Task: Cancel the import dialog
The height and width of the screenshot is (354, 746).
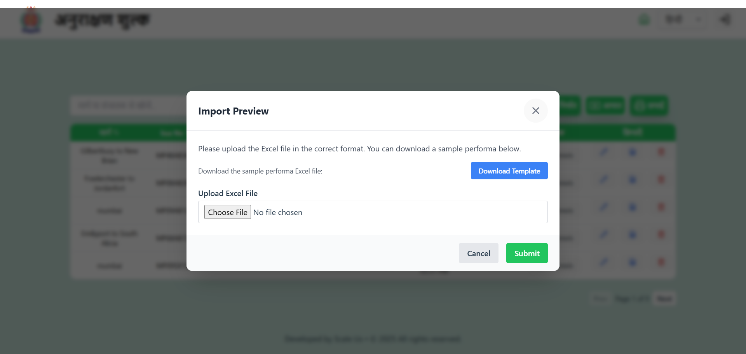Action: 478,253
